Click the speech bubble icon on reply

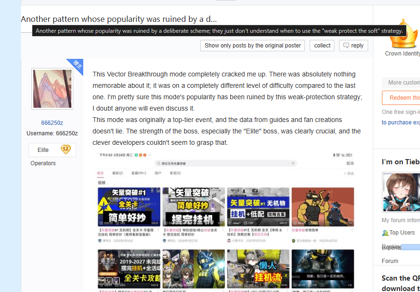pyautogui.click(x=346, y=46)
